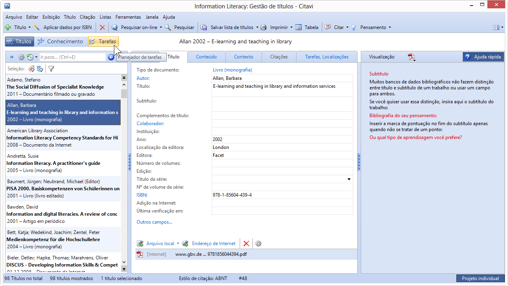The width and height of the screenshot is (508, 286).
Task: Click the blue back arrow button
Action: click(111, 57)
